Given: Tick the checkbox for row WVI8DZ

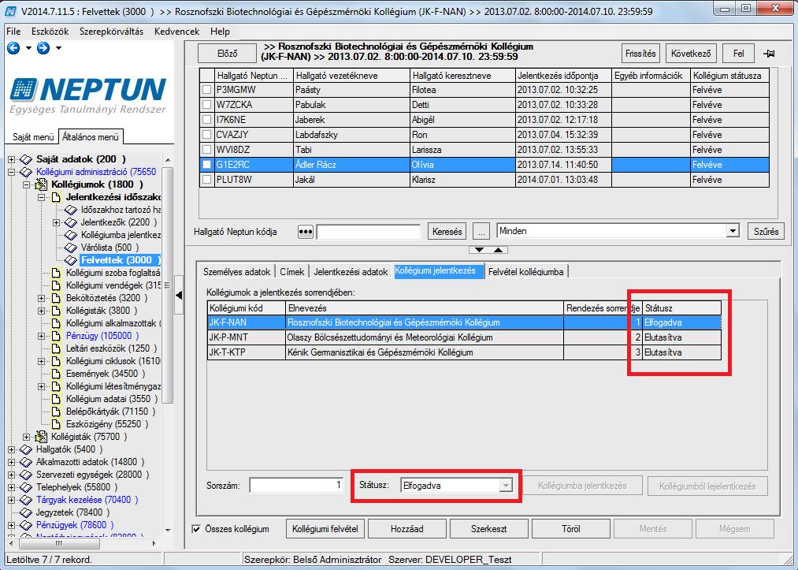Looking at the screenshot, I should click(x=206, y=150).
